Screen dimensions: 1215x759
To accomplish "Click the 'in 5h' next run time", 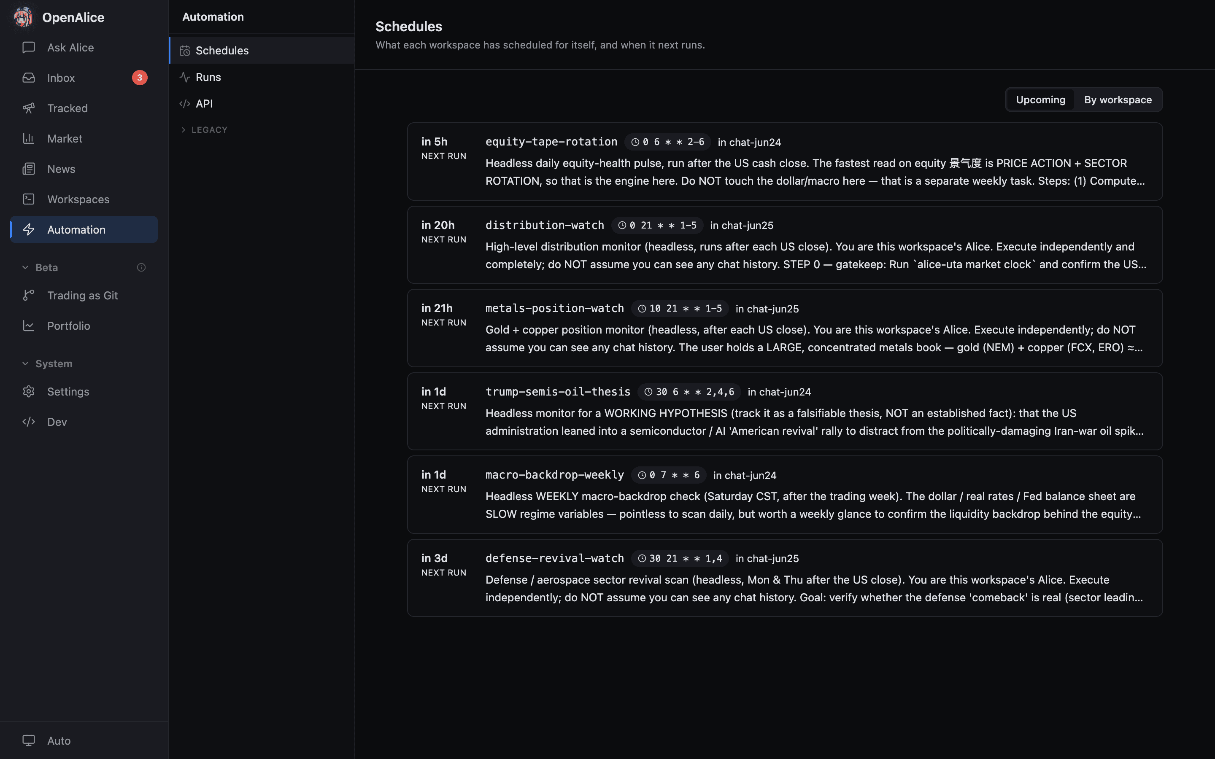I will [434, 142].
